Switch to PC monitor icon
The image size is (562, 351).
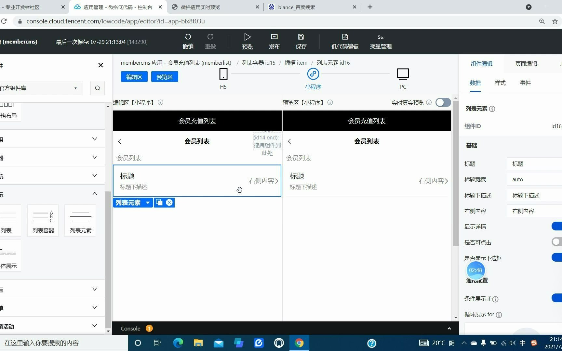403,74
